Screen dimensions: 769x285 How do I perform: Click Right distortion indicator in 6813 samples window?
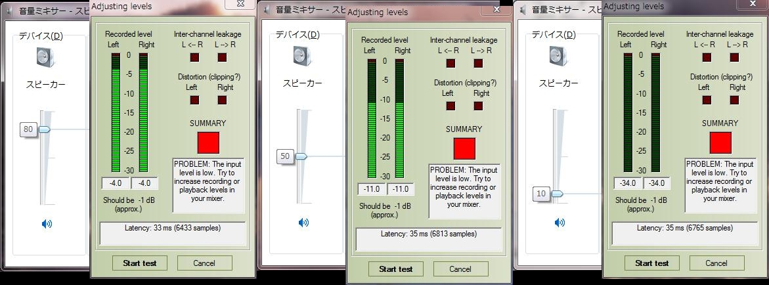(x=478, y=106)
